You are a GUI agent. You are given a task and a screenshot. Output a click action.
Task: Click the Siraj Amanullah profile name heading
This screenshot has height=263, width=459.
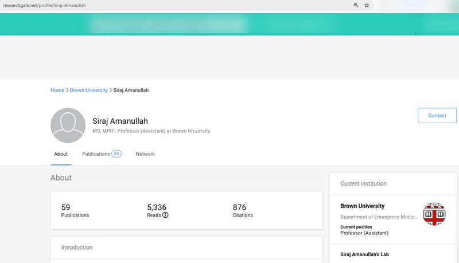point(120,121)
